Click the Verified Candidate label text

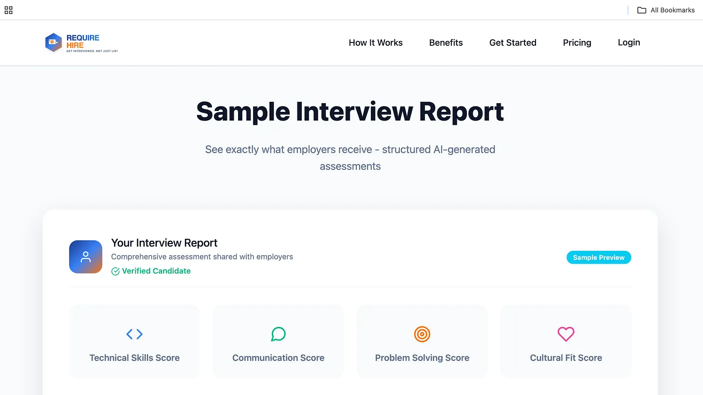pyautogui.click(x=155, y=271)
